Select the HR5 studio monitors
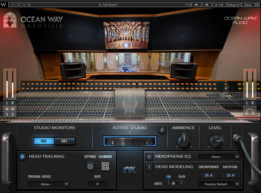 pyautogui.click(x=44, y=141)
